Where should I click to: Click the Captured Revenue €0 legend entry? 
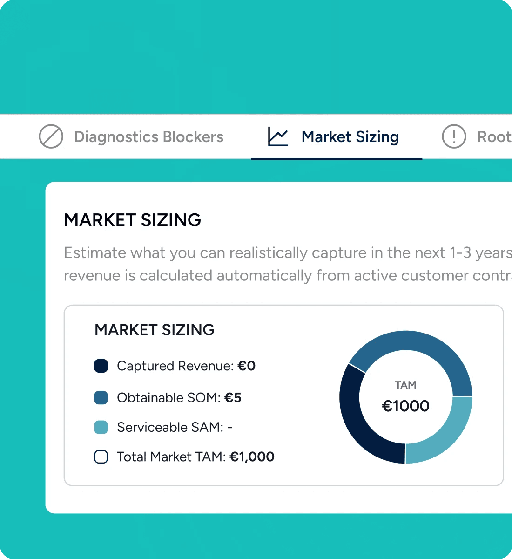click(x=175, y=366)
